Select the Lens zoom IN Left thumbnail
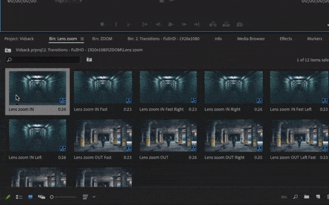Viewport: 329px width, 205px height. point(37,136)
